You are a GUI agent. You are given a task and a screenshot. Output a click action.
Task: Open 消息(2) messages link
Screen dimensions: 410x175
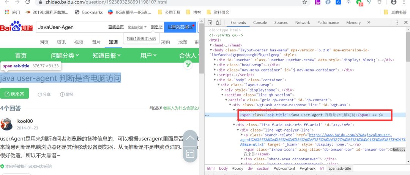(x=157, y=27)
